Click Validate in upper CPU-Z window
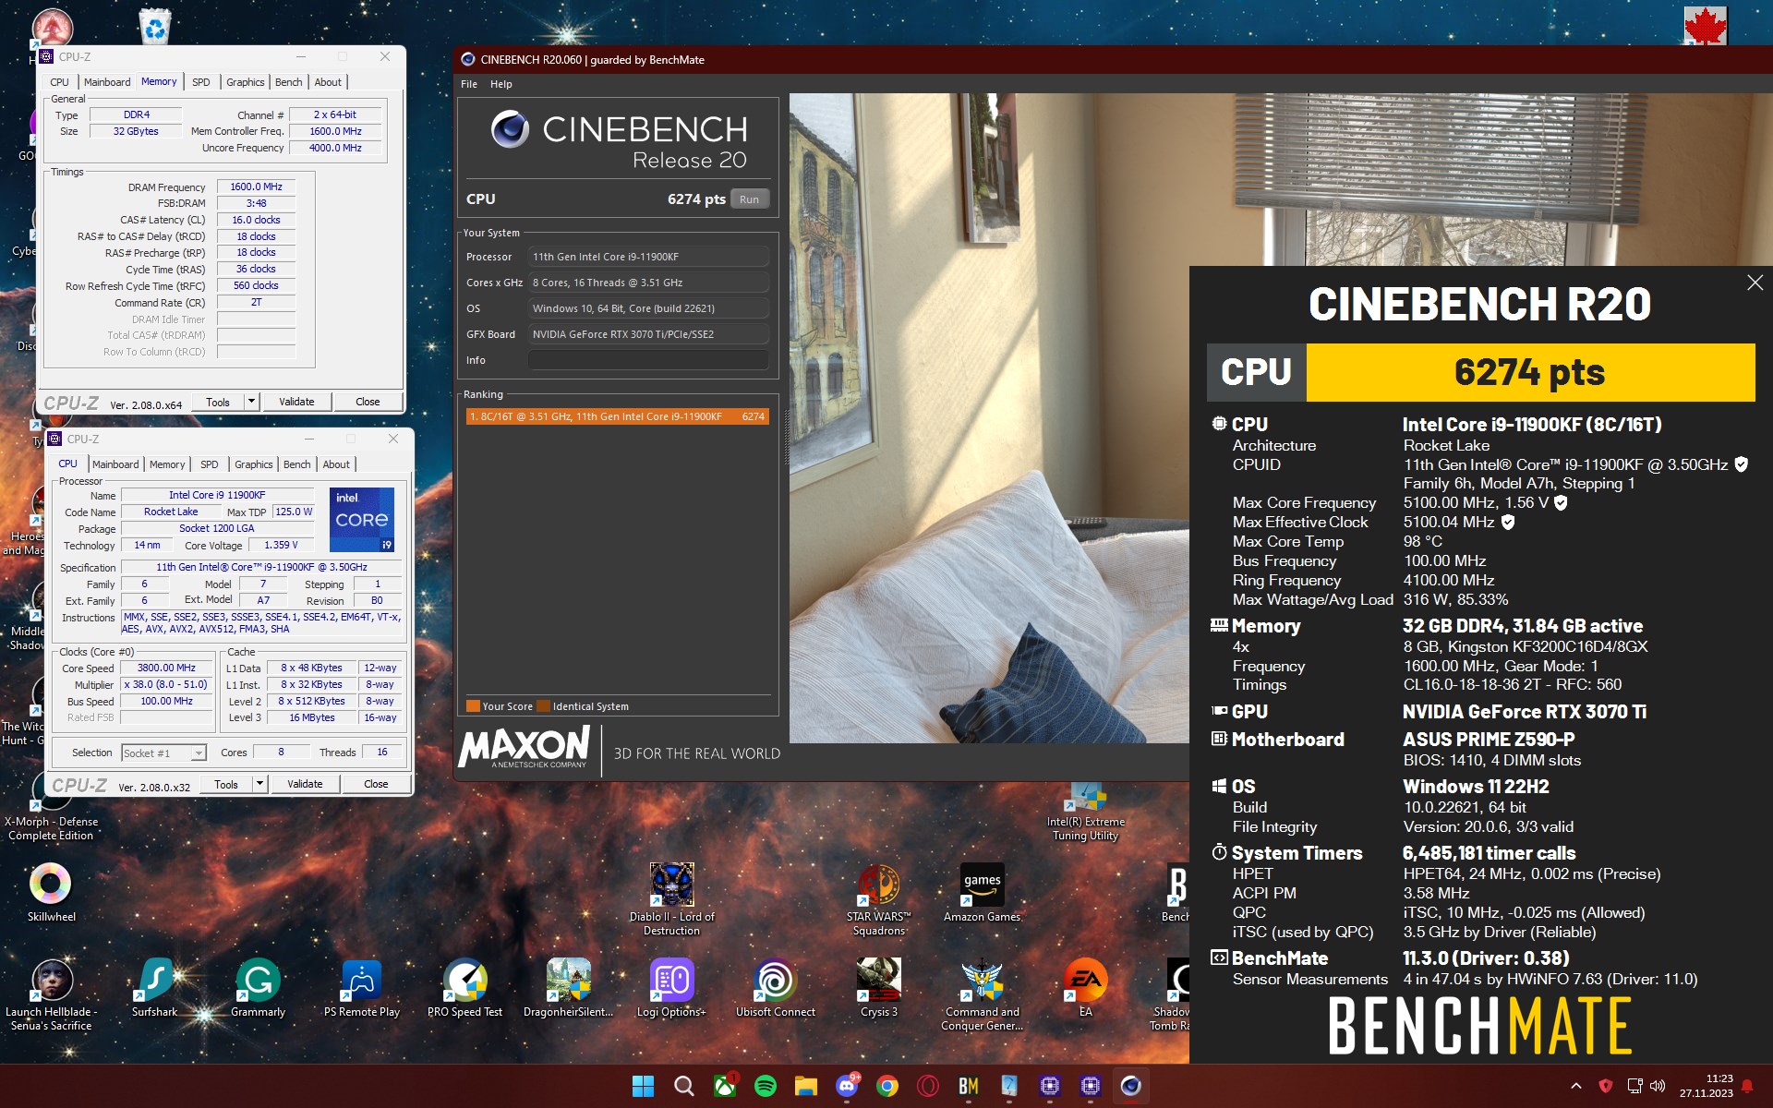Screen dimensions: 1773x1108 click(296, 402)
